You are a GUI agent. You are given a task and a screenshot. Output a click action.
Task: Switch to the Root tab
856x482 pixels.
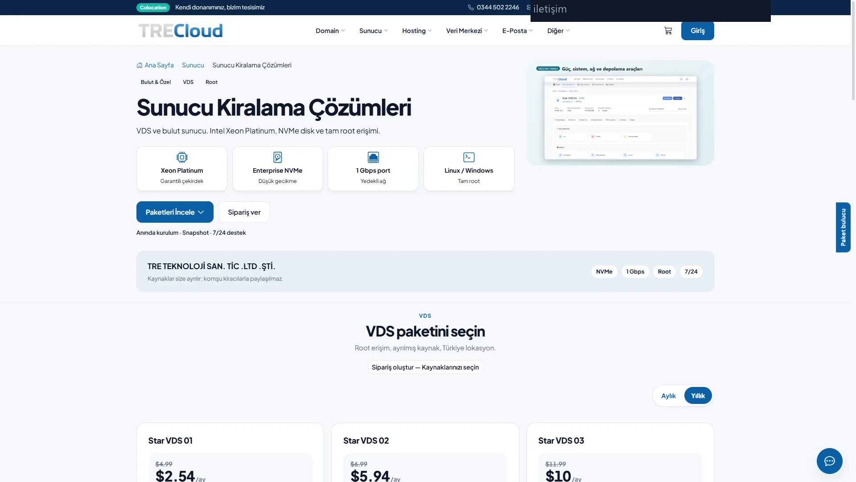(211, 82)
